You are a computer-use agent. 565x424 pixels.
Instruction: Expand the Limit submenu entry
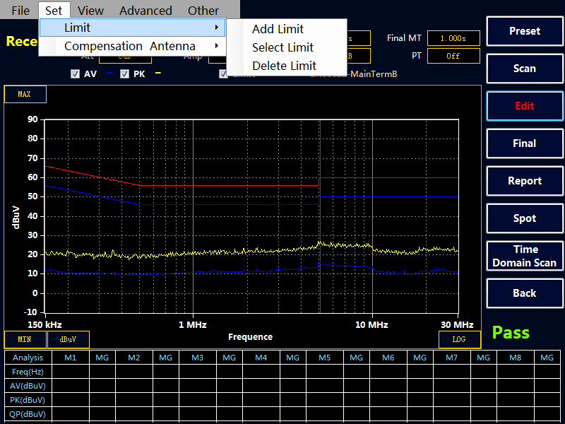click(x=132, y=28)
